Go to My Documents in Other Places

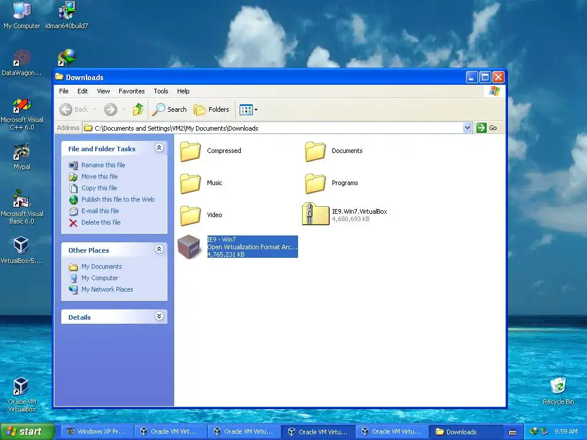101,266
